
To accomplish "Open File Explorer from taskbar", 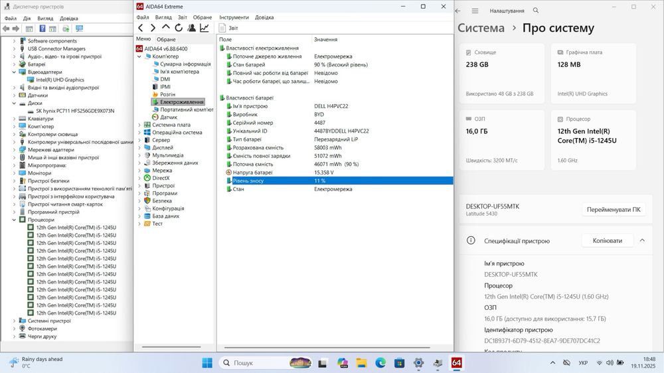I will 361,363.
